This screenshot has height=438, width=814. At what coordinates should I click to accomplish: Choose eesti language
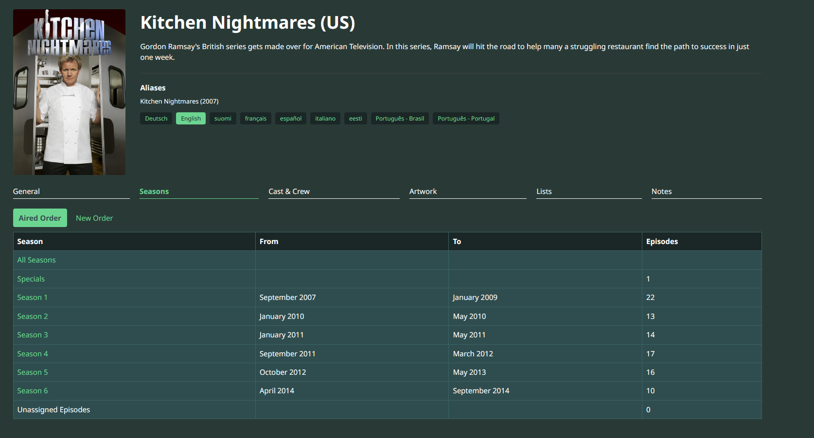coord(355,119)
